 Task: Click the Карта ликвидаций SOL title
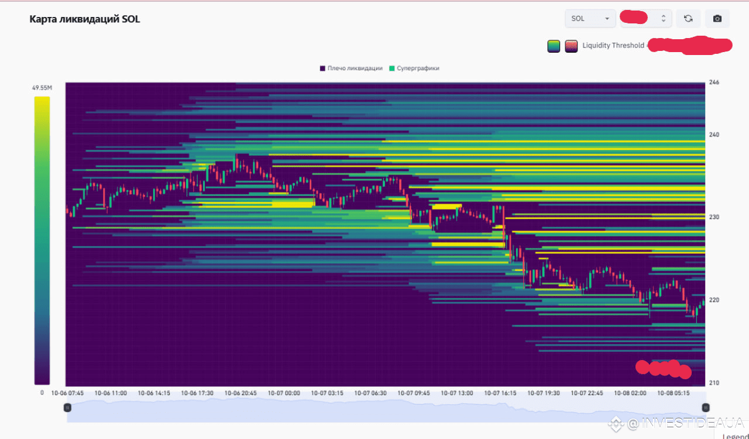coord(85,19)
